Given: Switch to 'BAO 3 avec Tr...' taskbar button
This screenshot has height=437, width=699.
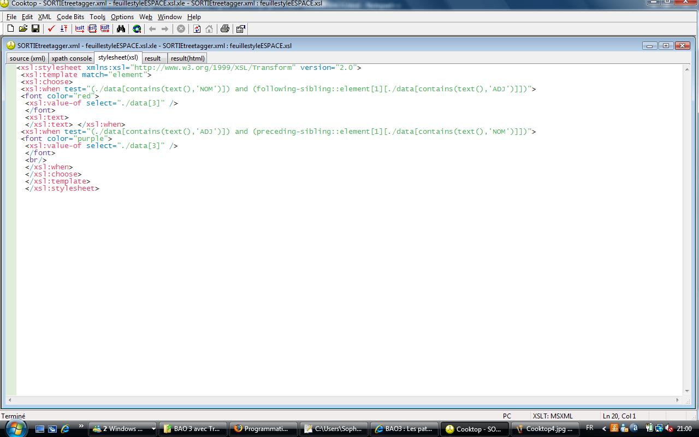Looking at the screenshot, I should [194, 429].
